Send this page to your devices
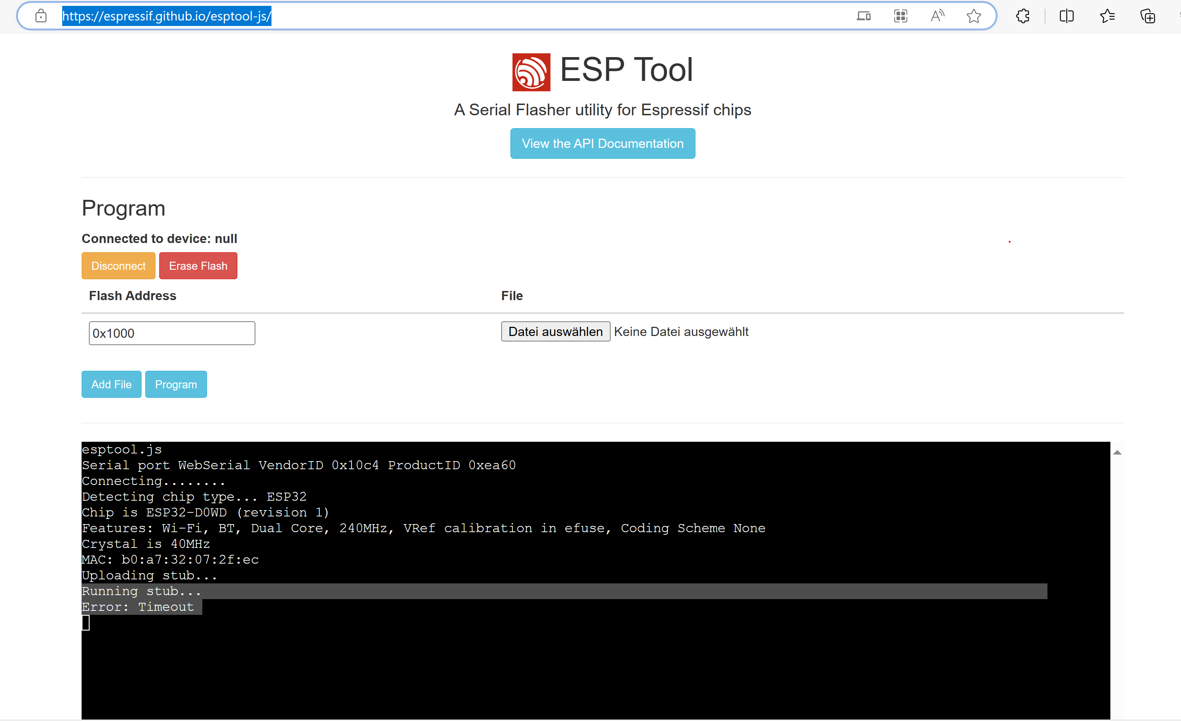The height and width of the screenshot is (721, 1181). pos(863,16)
